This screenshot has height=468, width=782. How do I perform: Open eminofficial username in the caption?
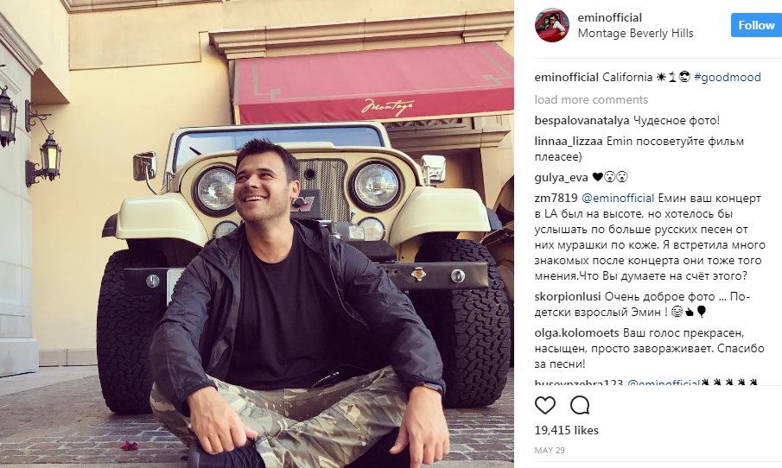tap(567, 77)
